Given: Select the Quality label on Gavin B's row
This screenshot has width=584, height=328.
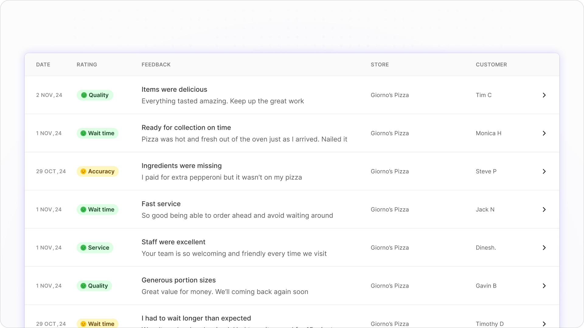Looking at the screenshot, I should tap(98, 286).
